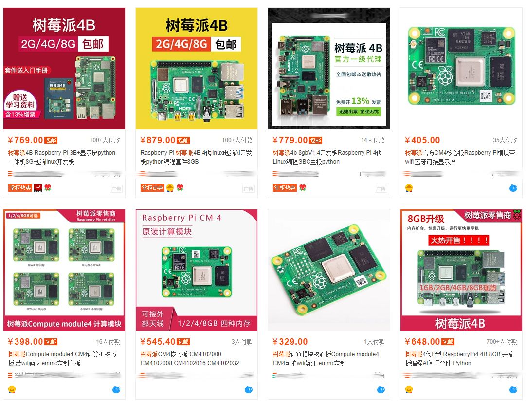Click the gold medal icon under the ¥398.00 listing

point(12,389)
